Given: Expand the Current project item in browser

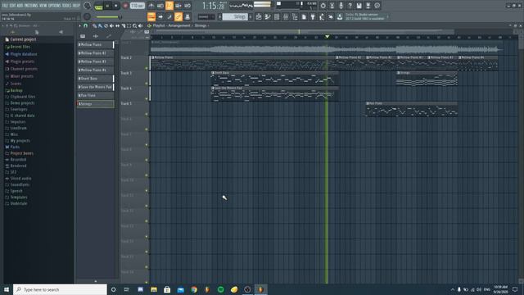Looking at the screenshot, I should (20, 39).
